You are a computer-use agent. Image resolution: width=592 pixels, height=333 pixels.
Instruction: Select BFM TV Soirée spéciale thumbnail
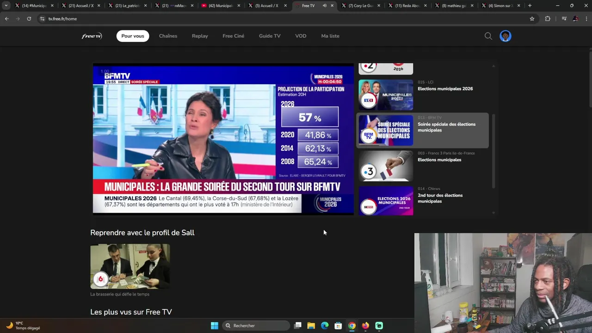386,130
